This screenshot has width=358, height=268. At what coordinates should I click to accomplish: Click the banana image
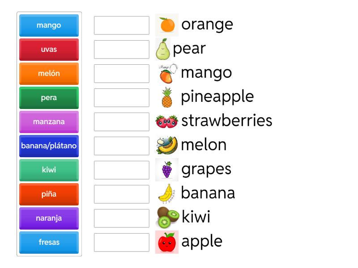(x=166, y=193)
